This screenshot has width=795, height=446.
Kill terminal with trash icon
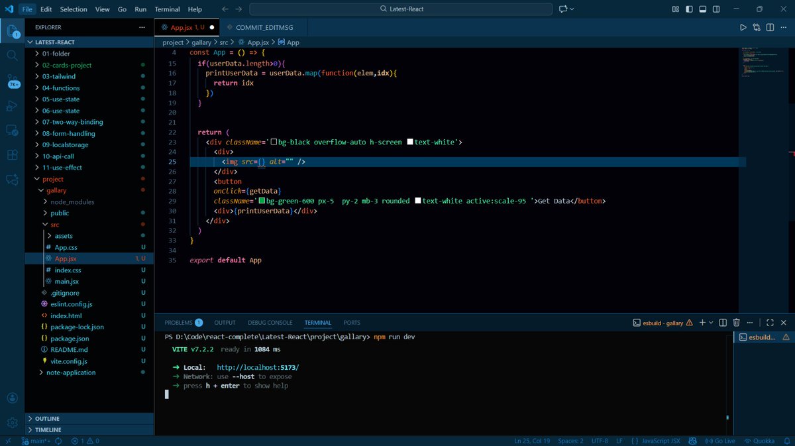736,323
